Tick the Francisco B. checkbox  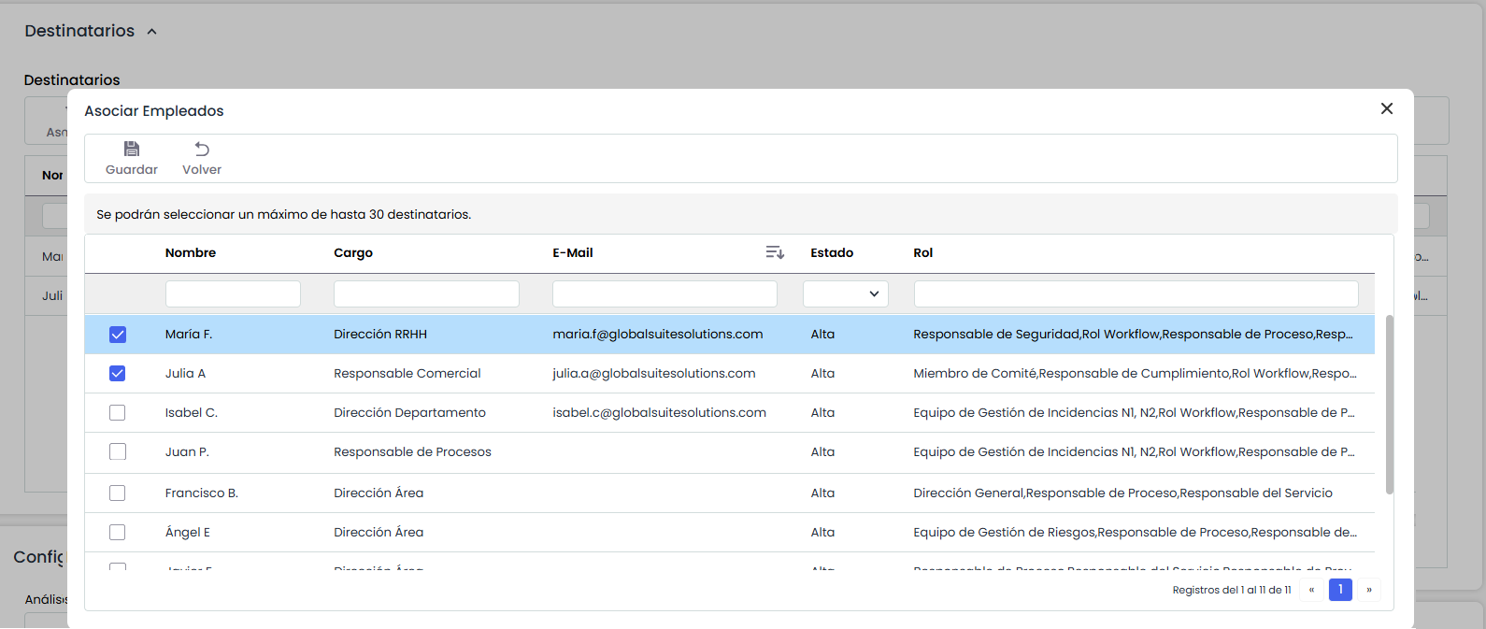click(x=118, y=493)
